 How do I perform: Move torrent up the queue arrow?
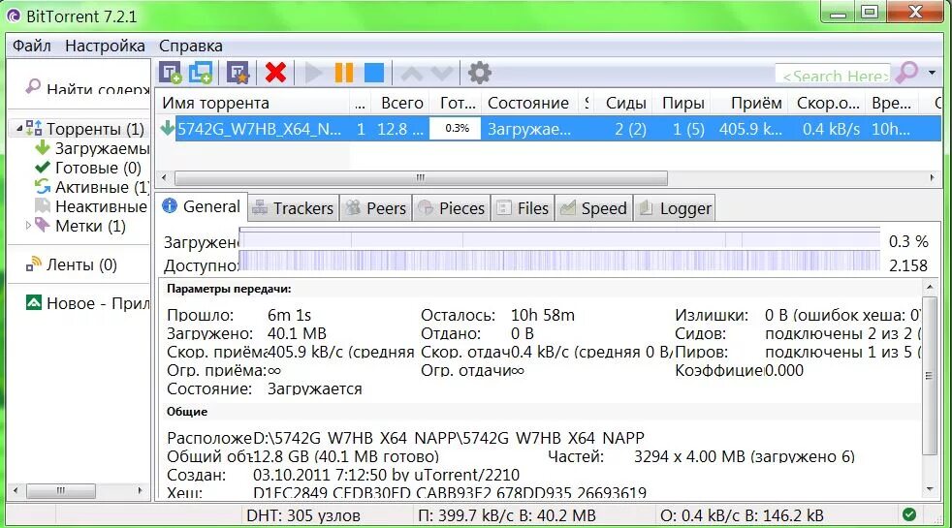412,74
